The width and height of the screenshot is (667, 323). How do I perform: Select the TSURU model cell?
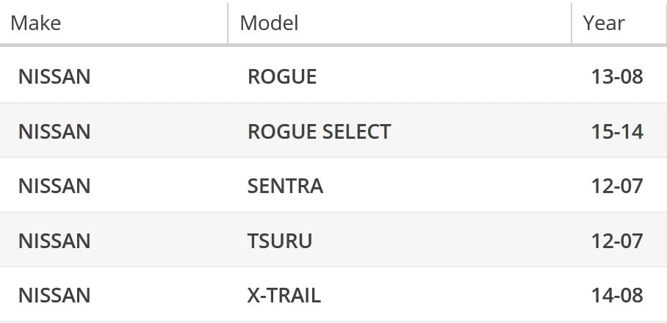(280, 241)
